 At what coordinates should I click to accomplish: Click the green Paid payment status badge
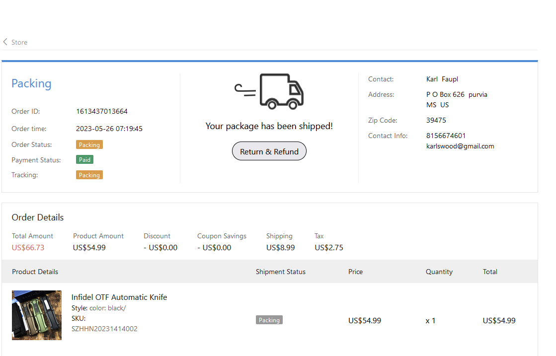click(84, 160)
